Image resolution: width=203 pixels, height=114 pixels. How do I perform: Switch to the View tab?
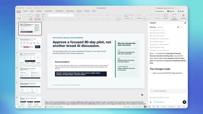94,11
